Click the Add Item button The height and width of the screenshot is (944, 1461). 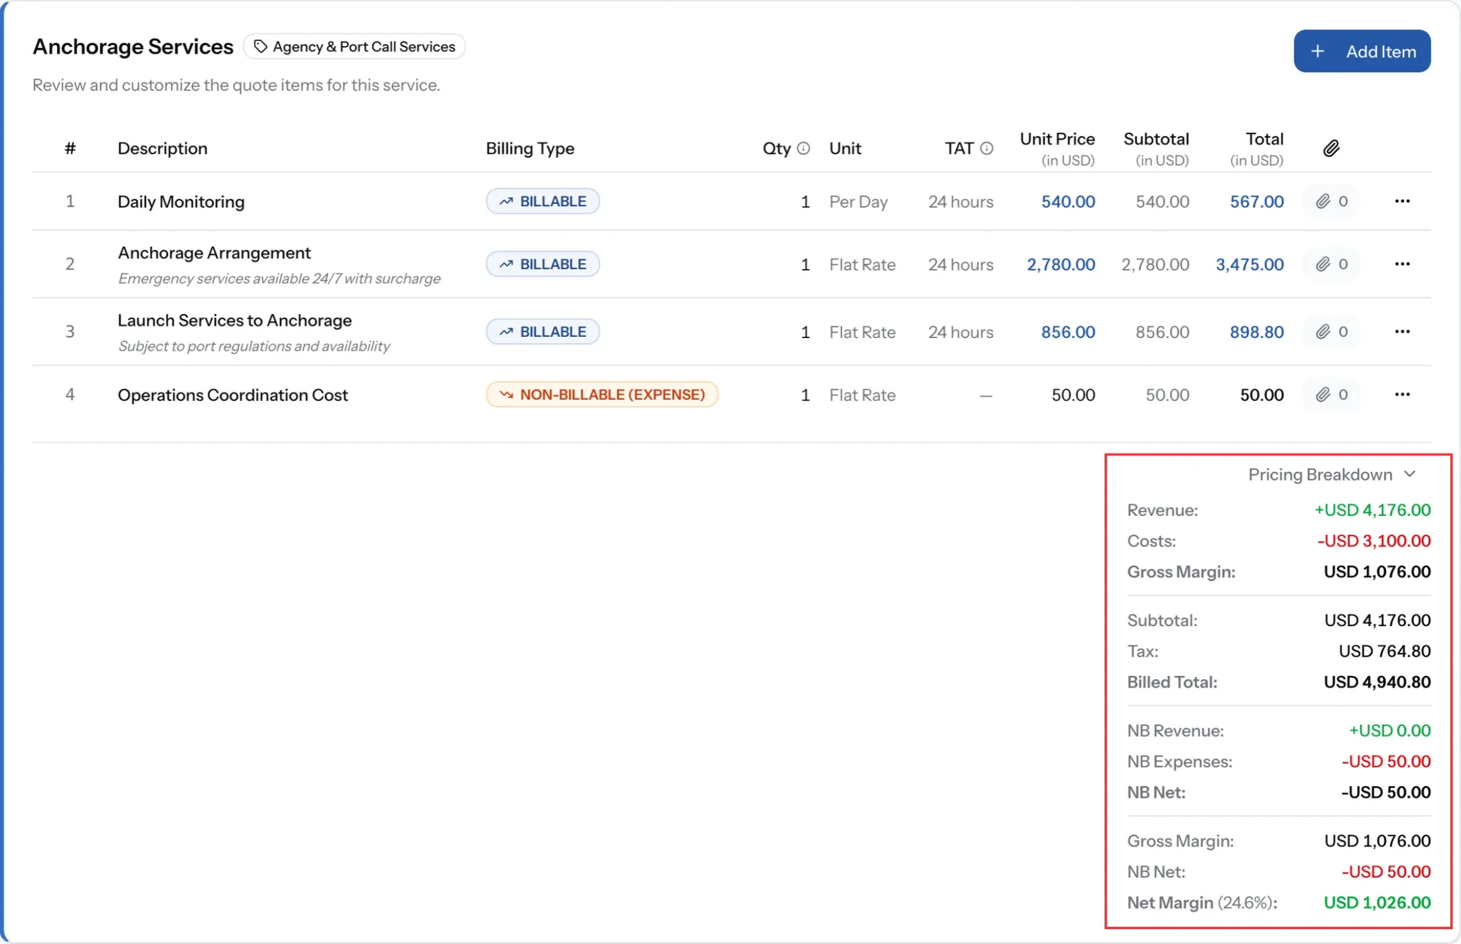[x=1362, y=51]
